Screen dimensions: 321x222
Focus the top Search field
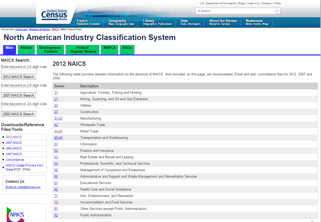click(x=236, y=11)
